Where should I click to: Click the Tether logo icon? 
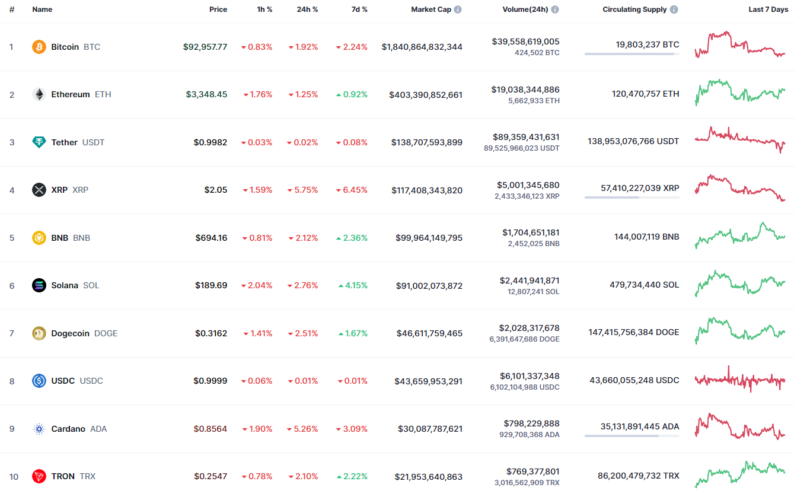point(39,142)
